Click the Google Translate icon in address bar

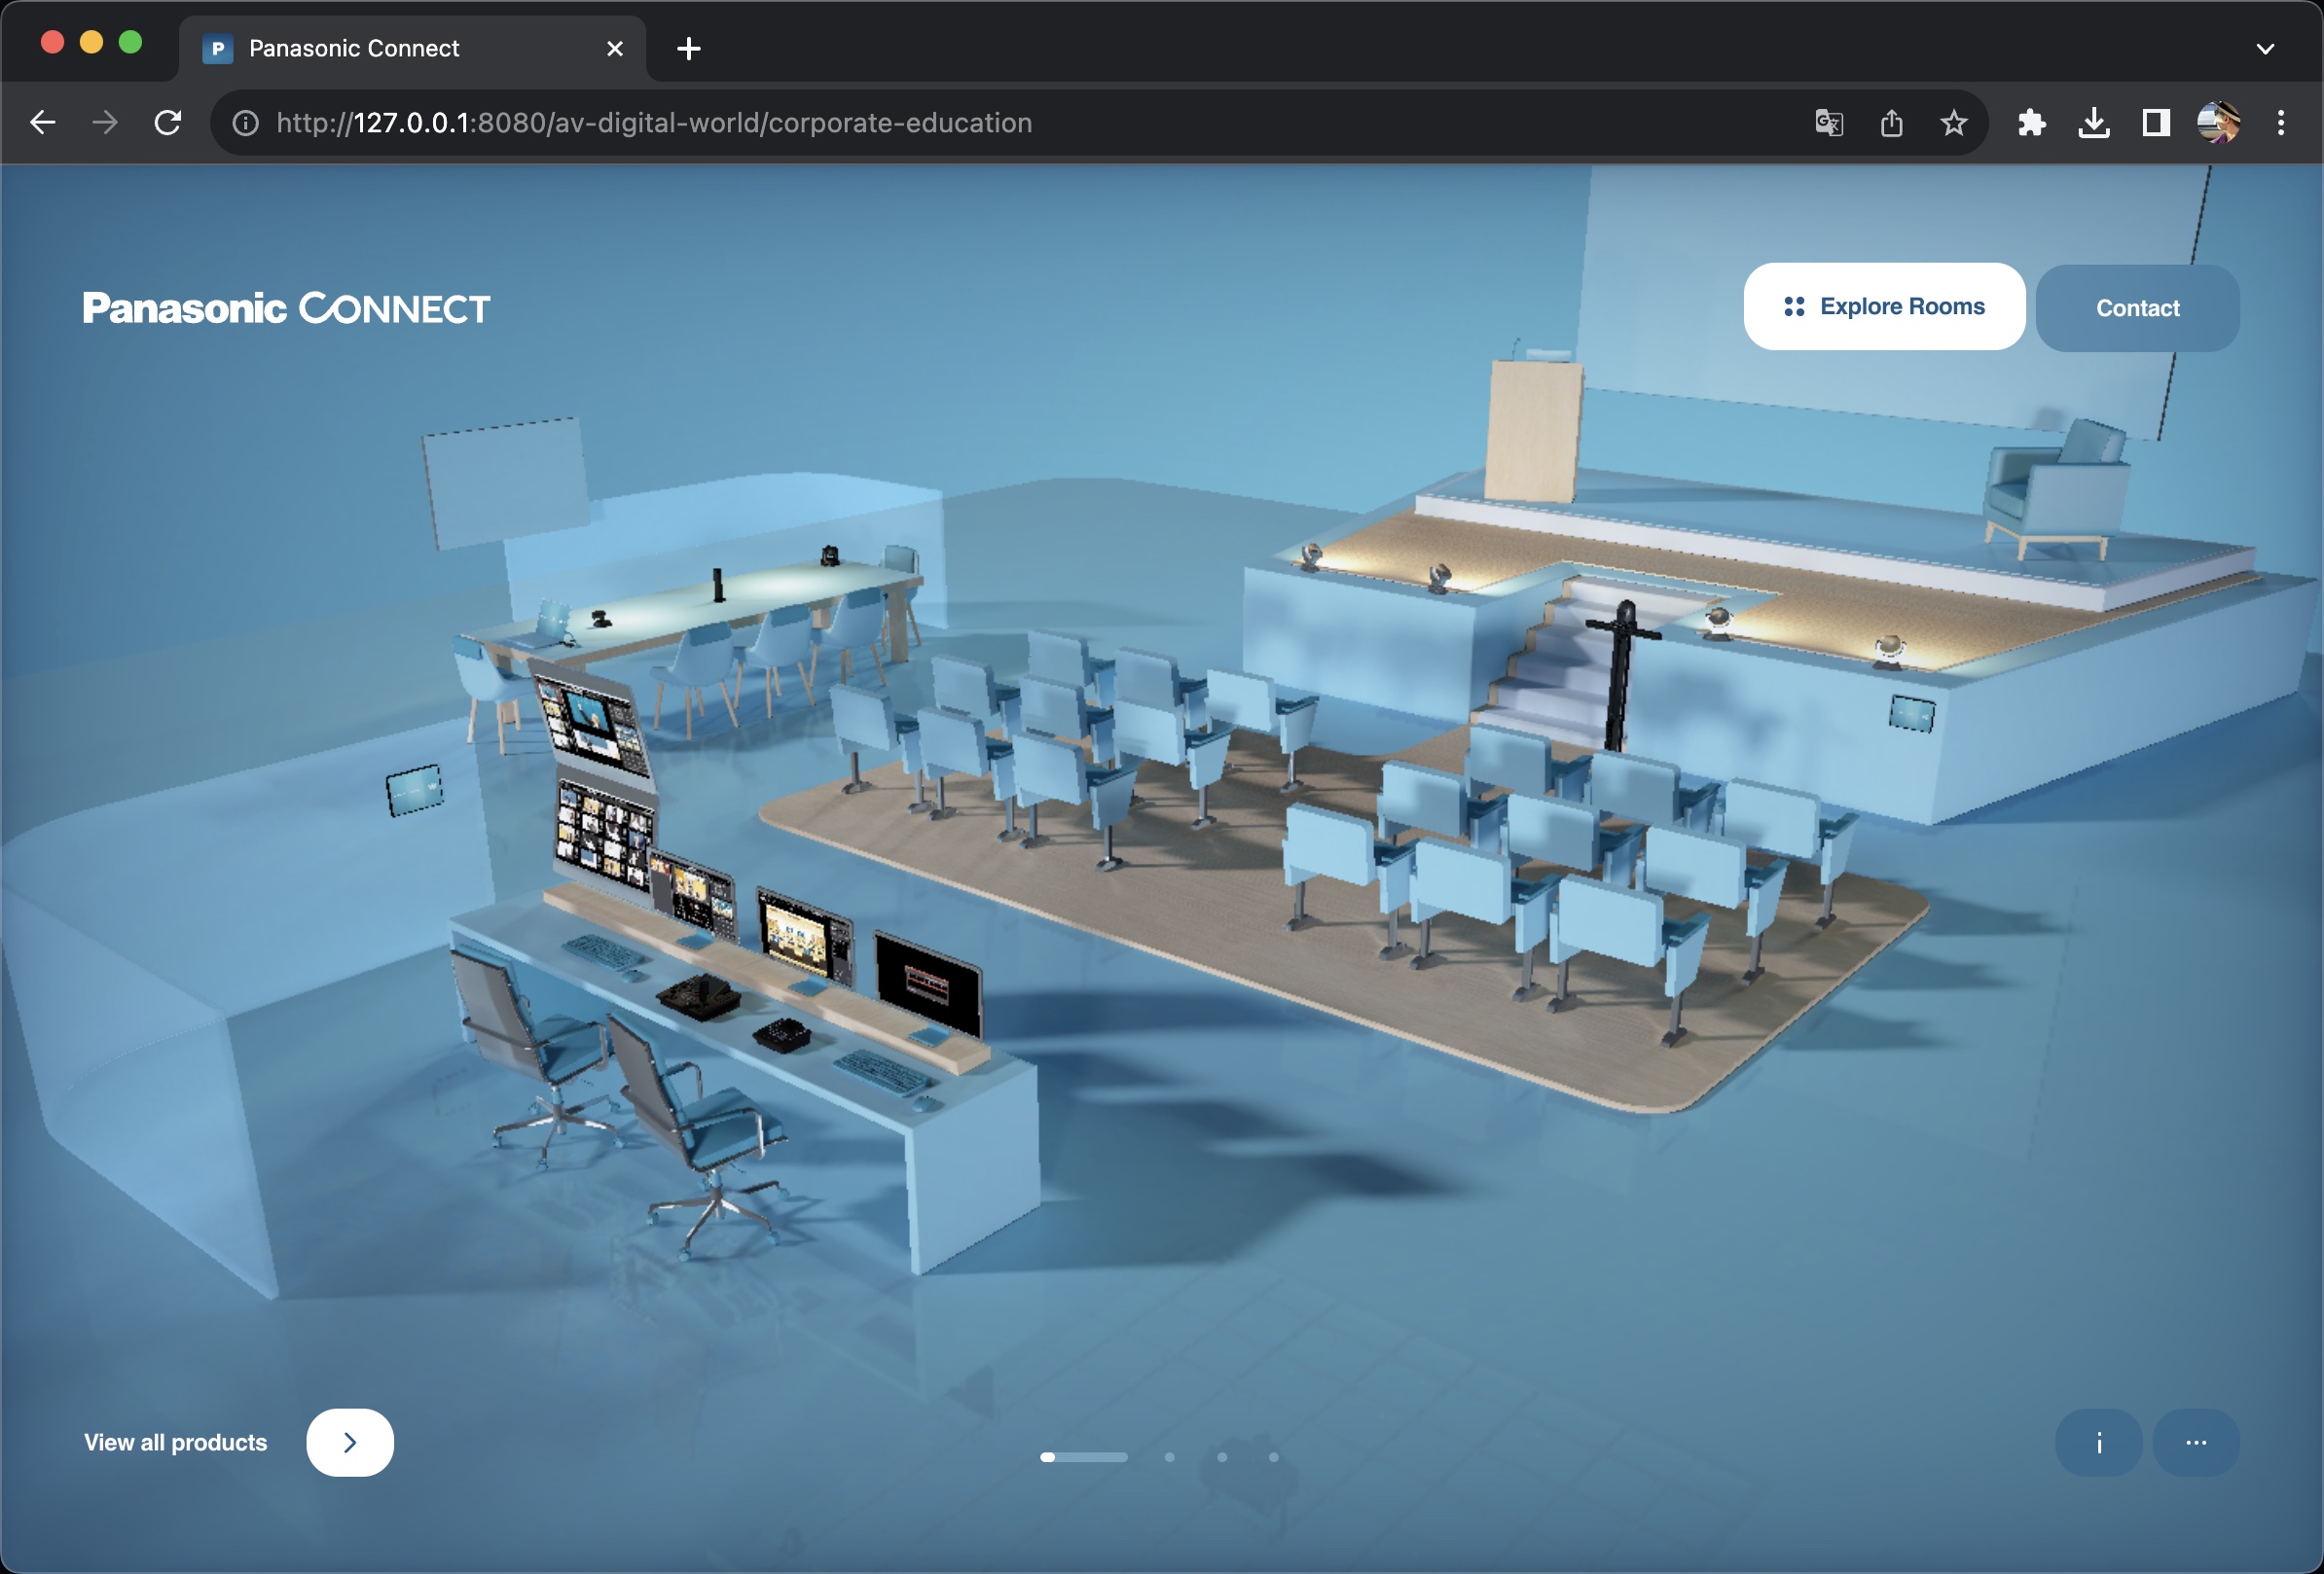(1828, 123)
